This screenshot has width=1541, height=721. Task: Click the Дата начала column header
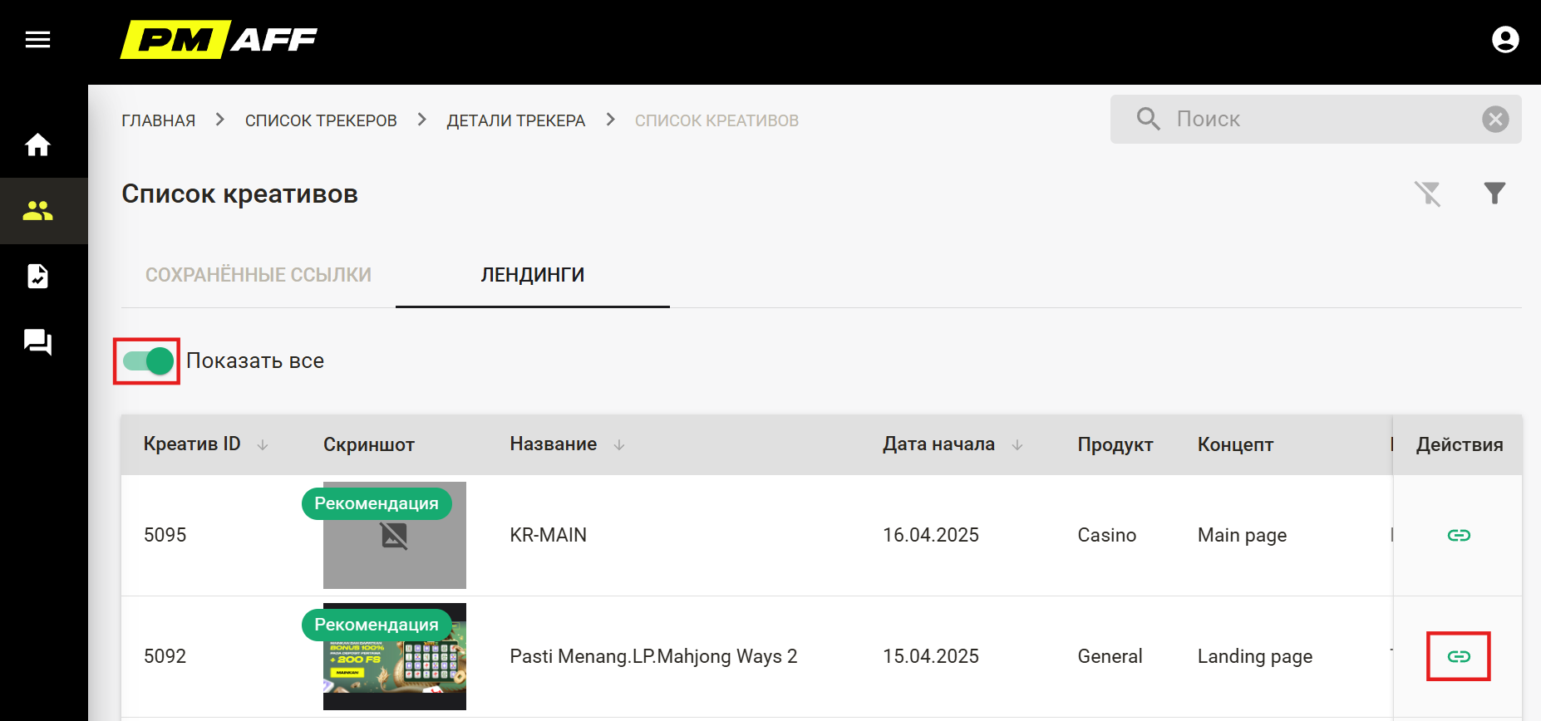(938, 444)
